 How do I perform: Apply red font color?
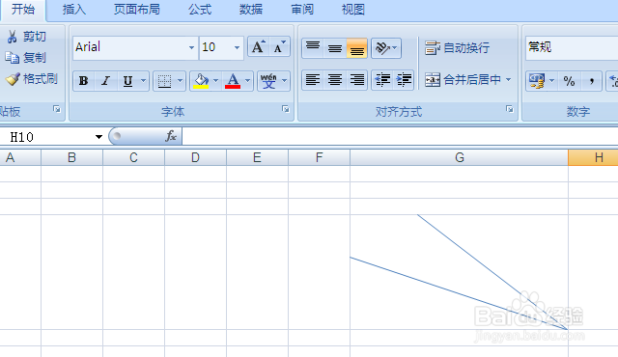coord(233,81)
